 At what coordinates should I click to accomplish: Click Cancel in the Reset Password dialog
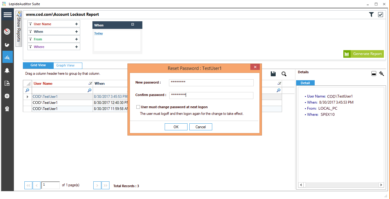[x=201, y=127]
